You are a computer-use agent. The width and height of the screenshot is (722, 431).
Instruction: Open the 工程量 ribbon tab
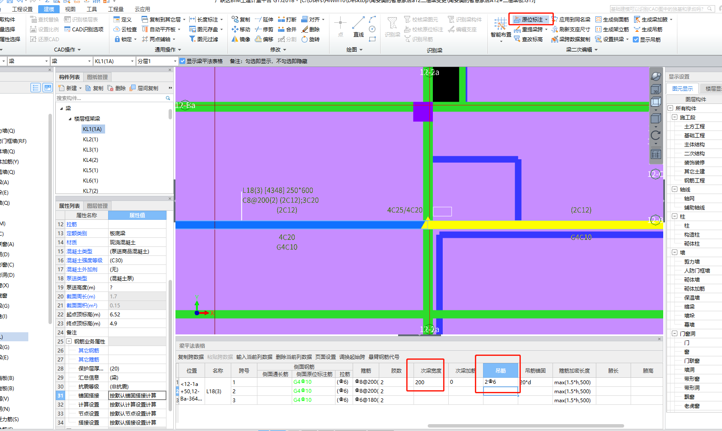(x=116, y=9)
